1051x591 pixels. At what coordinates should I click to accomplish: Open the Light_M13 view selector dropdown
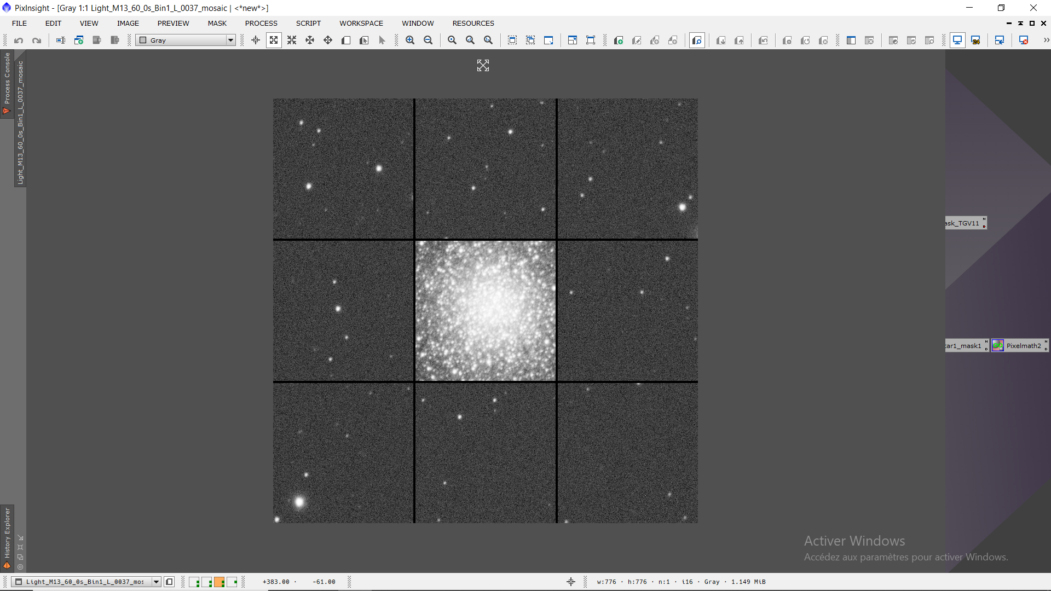[x=156, y=582]
